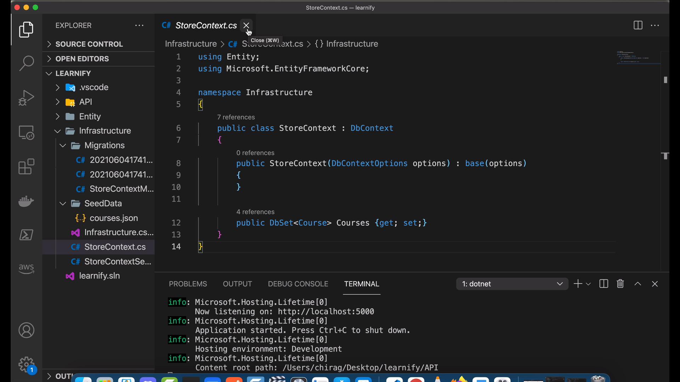
Task: Switch to the PROBLEMS tab
Action: click(x=188, y=284)
